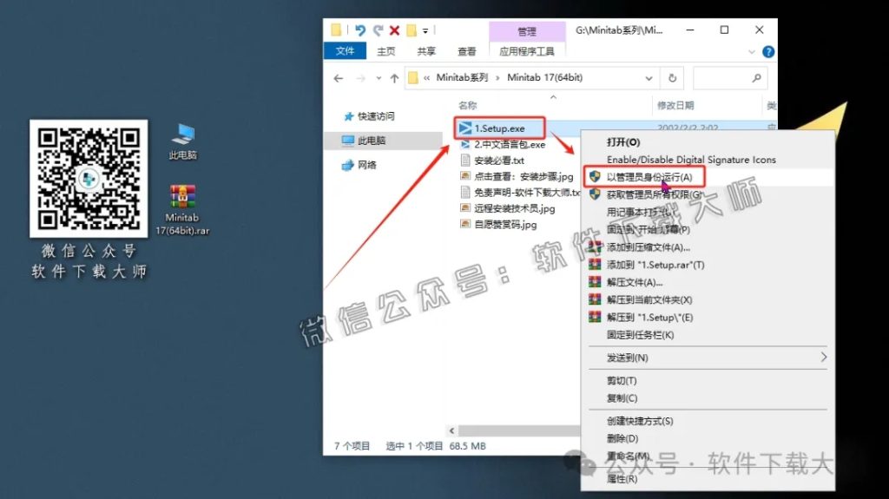Go forward with the right arrow button

[360, 78]
